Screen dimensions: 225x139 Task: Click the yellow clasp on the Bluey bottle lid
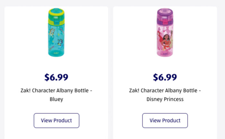tap(57, 22)
